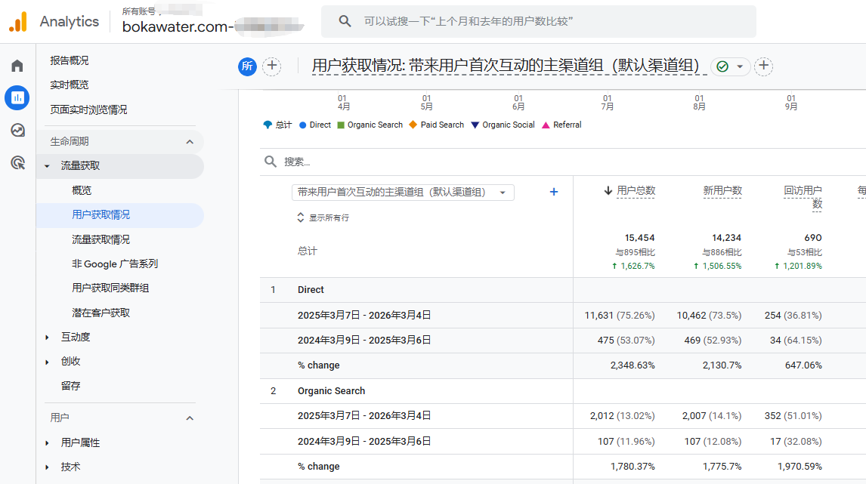Click 显示所有行 to show all rows

point(323,217)
